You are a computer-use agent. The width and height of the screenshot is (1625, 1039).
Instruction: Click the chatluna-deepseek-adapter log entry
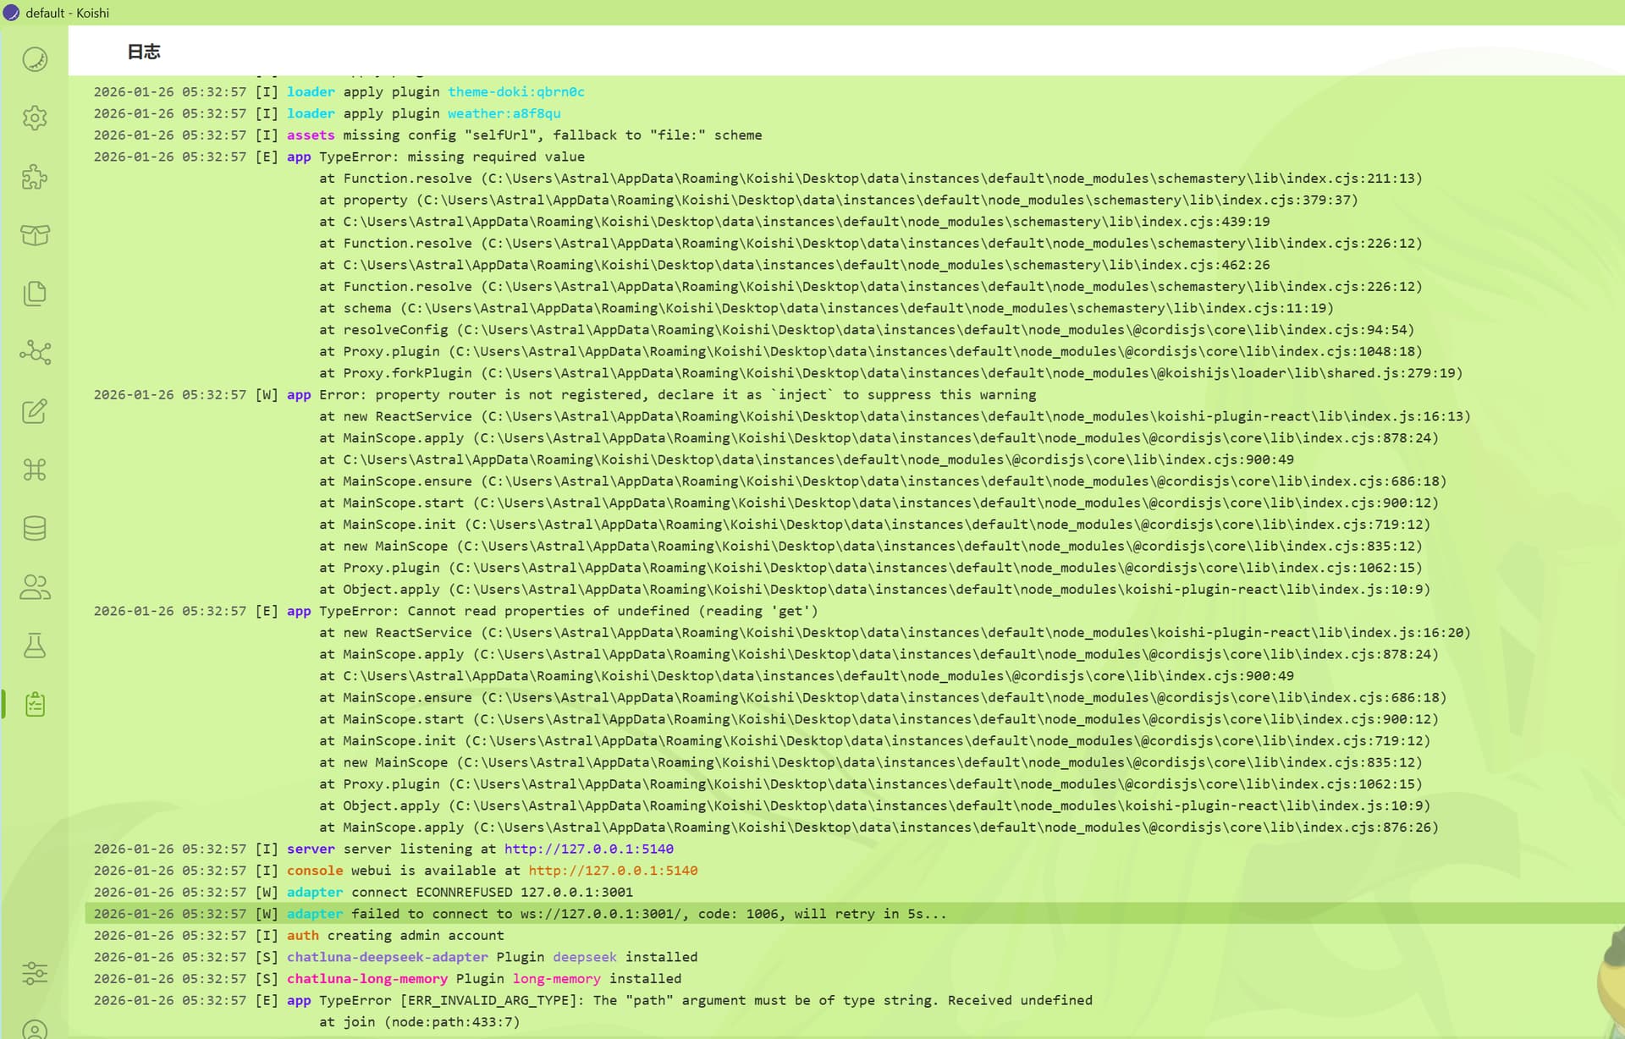tap(387, 957)
